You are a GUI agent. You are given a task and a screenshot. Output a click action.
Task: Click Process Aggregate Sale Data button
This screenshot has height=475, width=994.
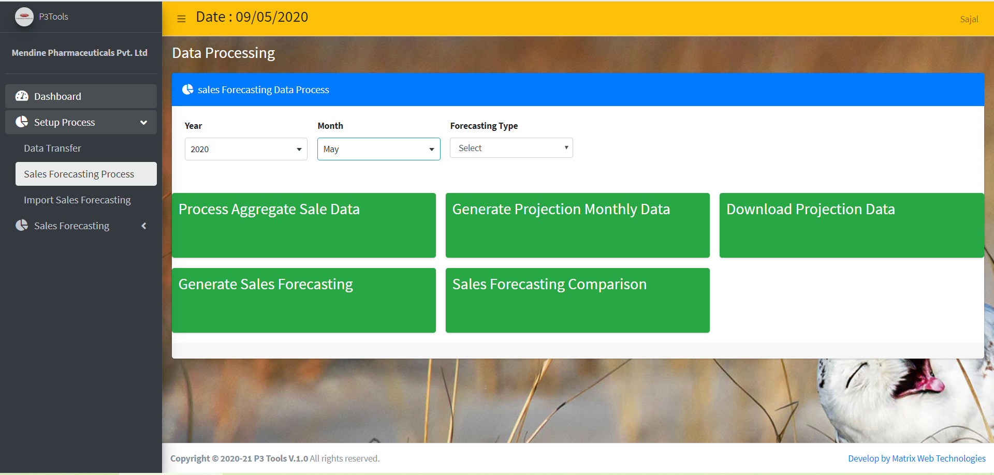[x=303, y=225]
